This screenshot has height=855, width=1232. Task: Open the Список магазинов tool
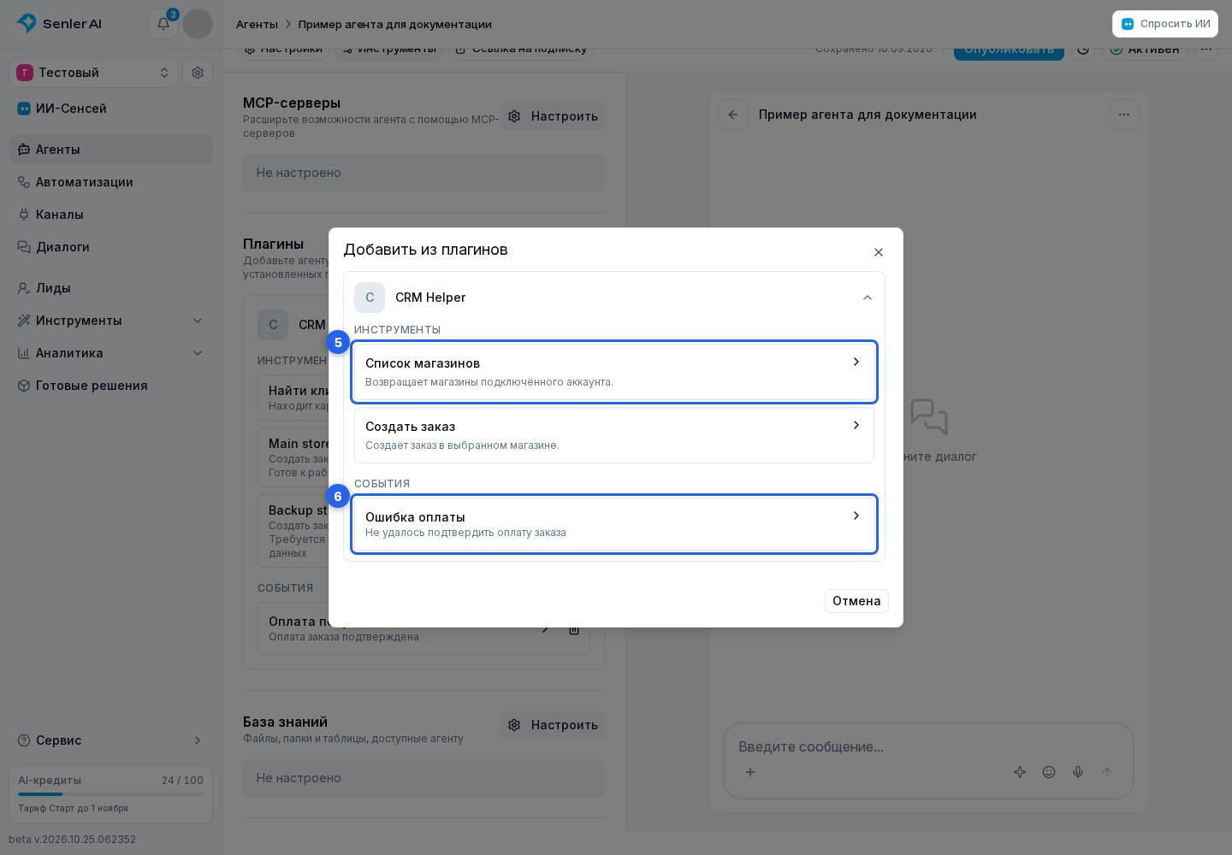(x=614, y=372)
